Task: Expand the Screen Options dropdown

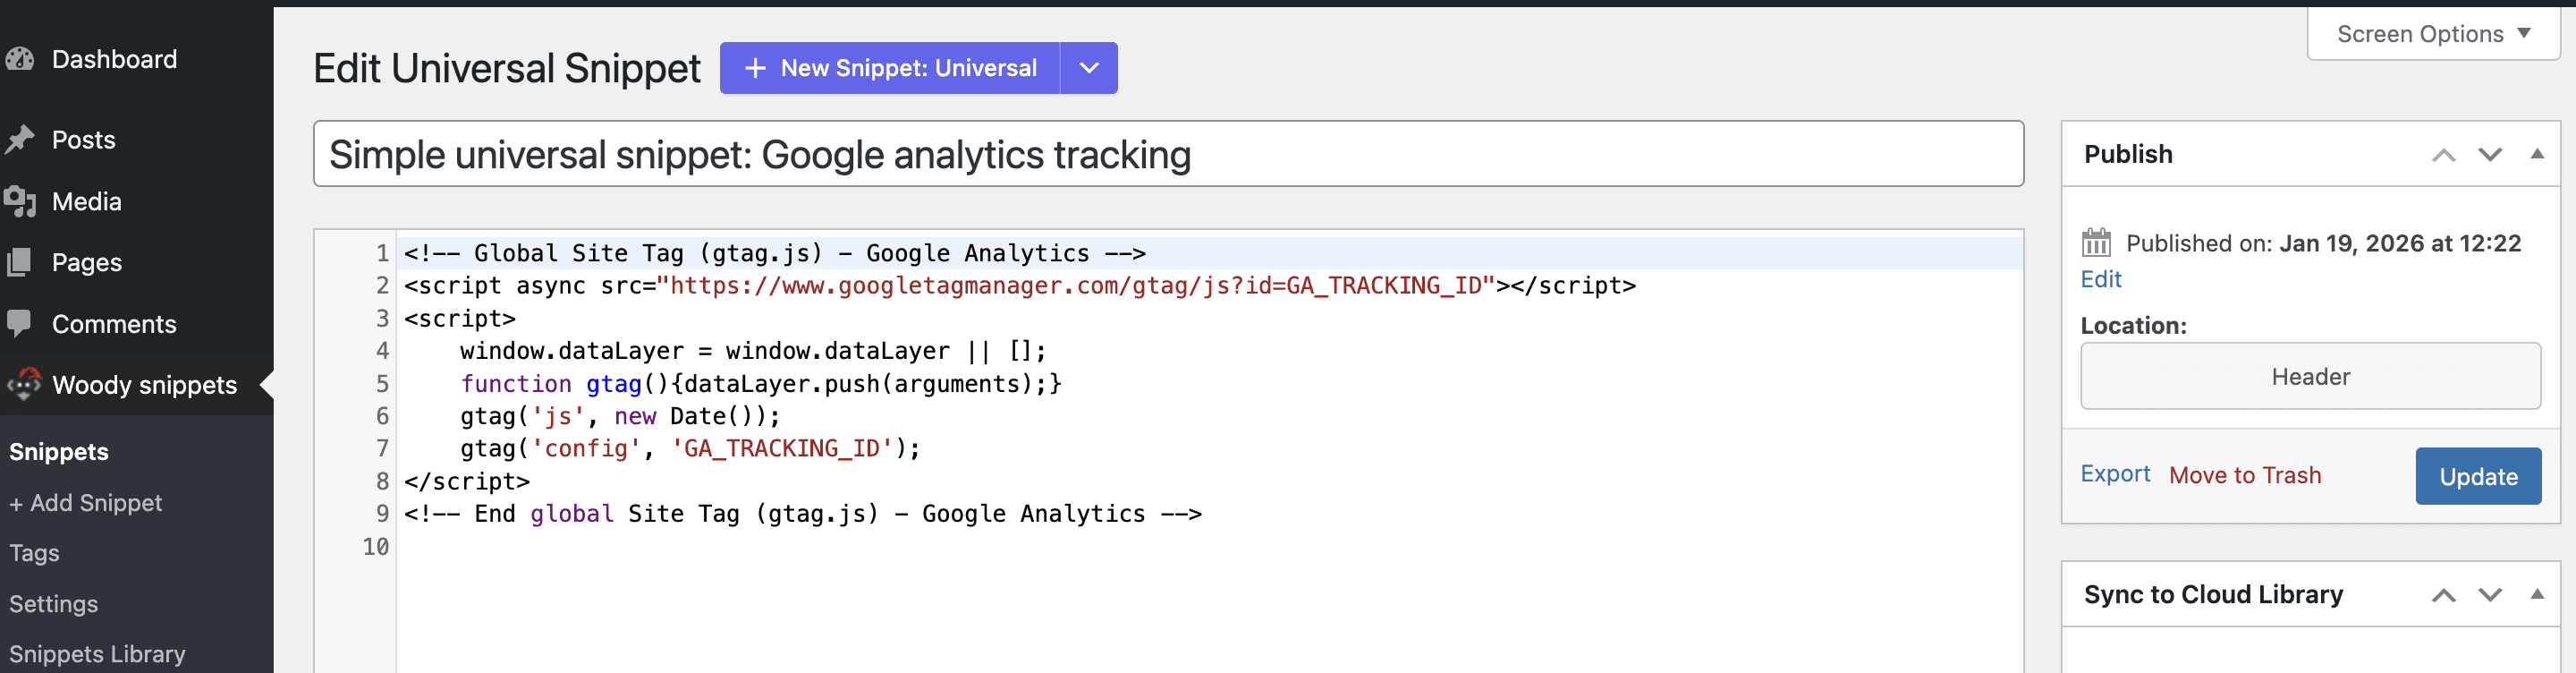Action: point(2432,34)
